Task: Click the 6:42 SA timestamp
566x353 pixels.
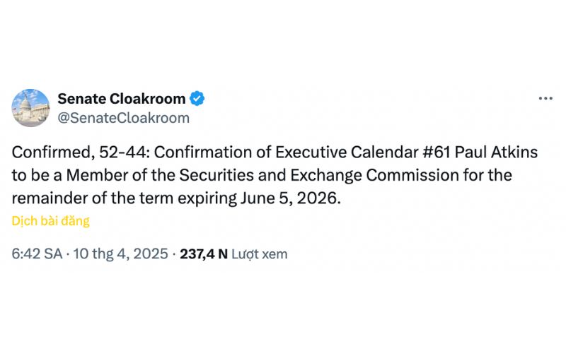Action: coord(37,253)
